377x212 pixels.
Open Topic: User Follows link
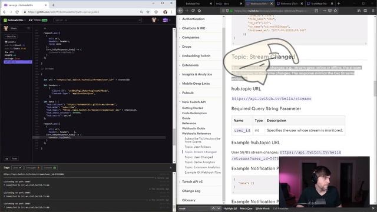pos(198,147)
